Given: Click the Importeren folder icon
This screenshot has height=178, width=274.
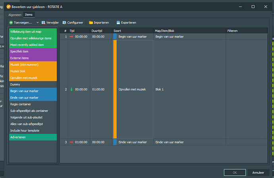Looking at the screenshot, I should pos(91,23).
